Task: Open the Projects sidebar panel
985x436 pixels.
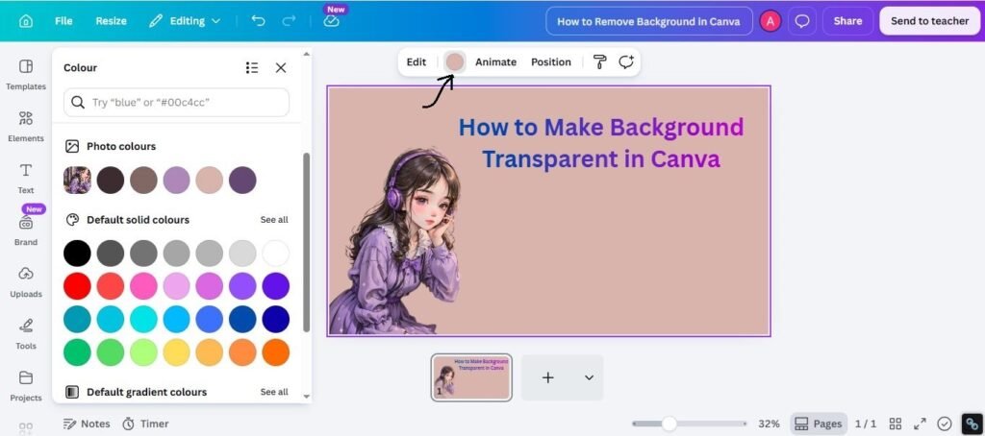Action: (26, 386)
